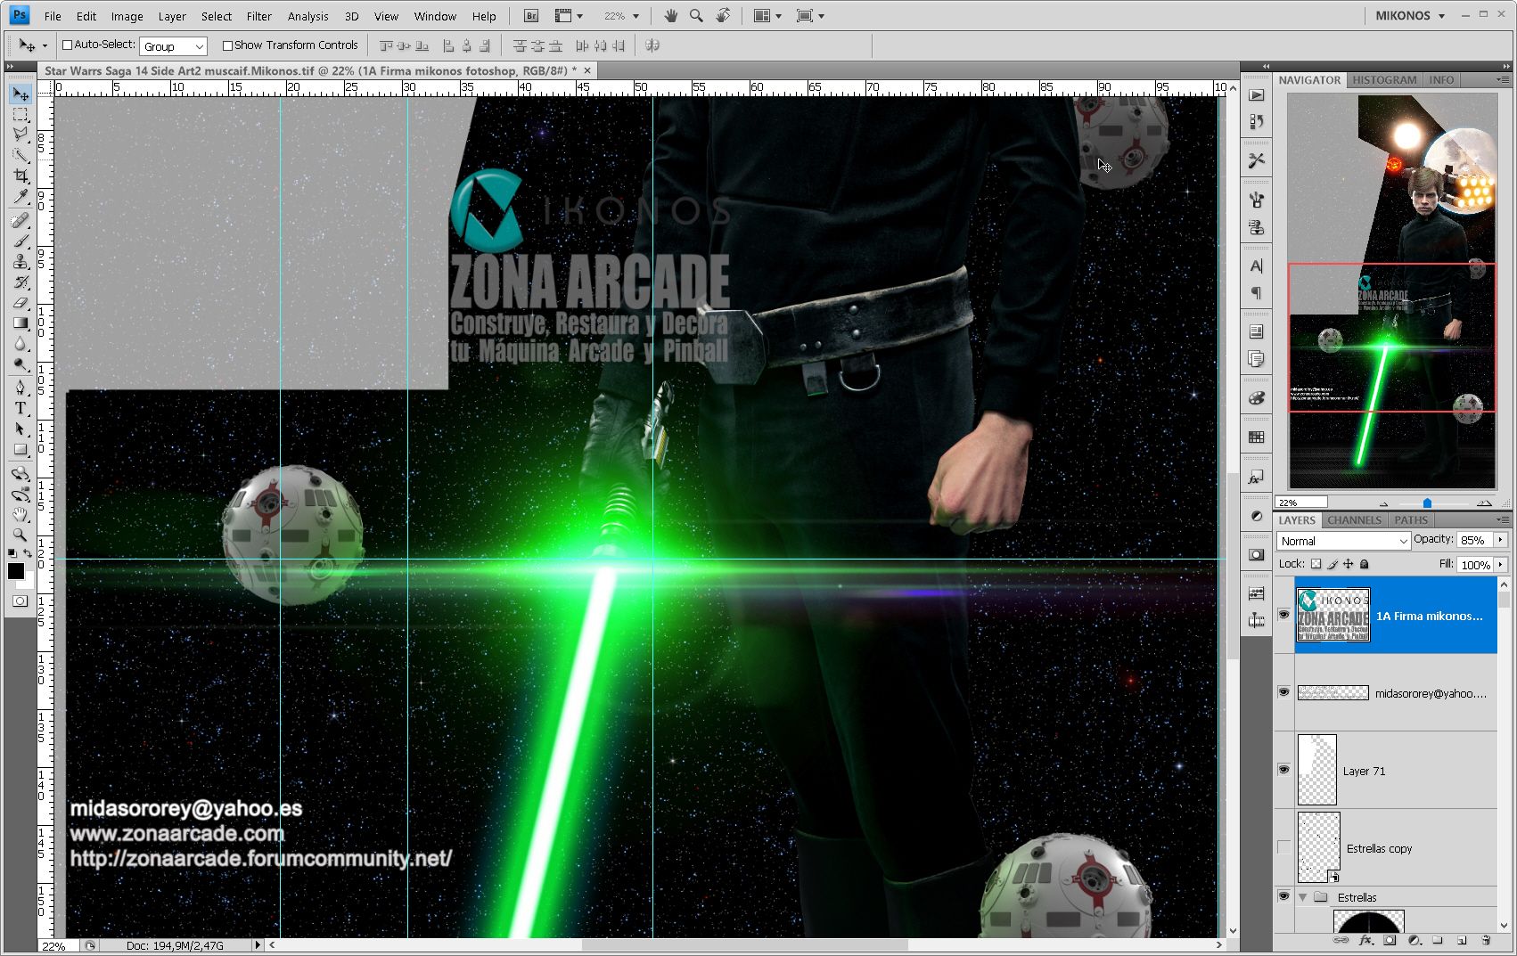Open the Opacity slider arrow
Image resolution: width=1517 pixels, height=956 pixels.
point(1501,540)
